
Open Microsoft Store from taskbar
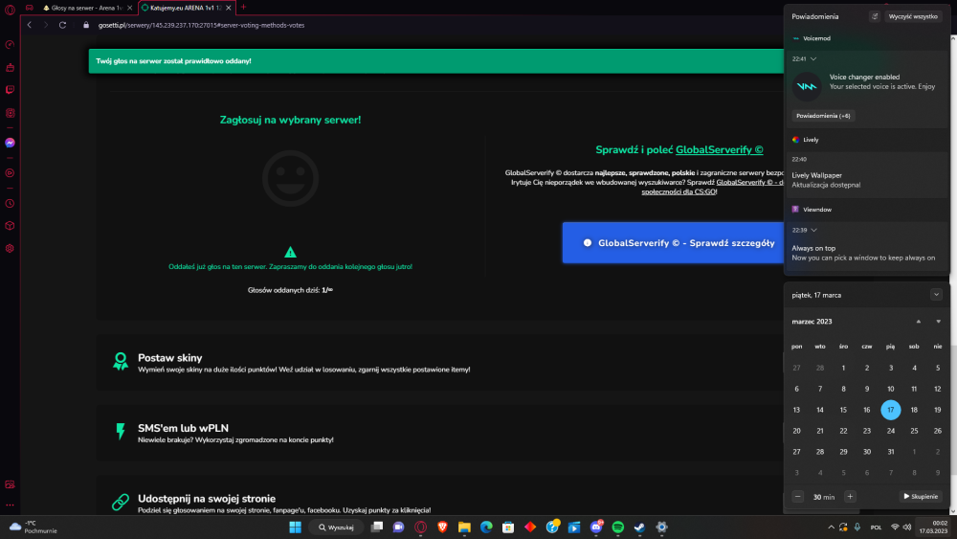pos(508,528)
